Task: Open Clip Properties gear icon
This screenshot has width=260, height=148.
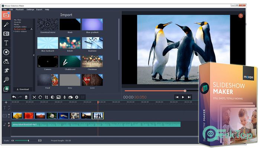Action: coord(77,97)
